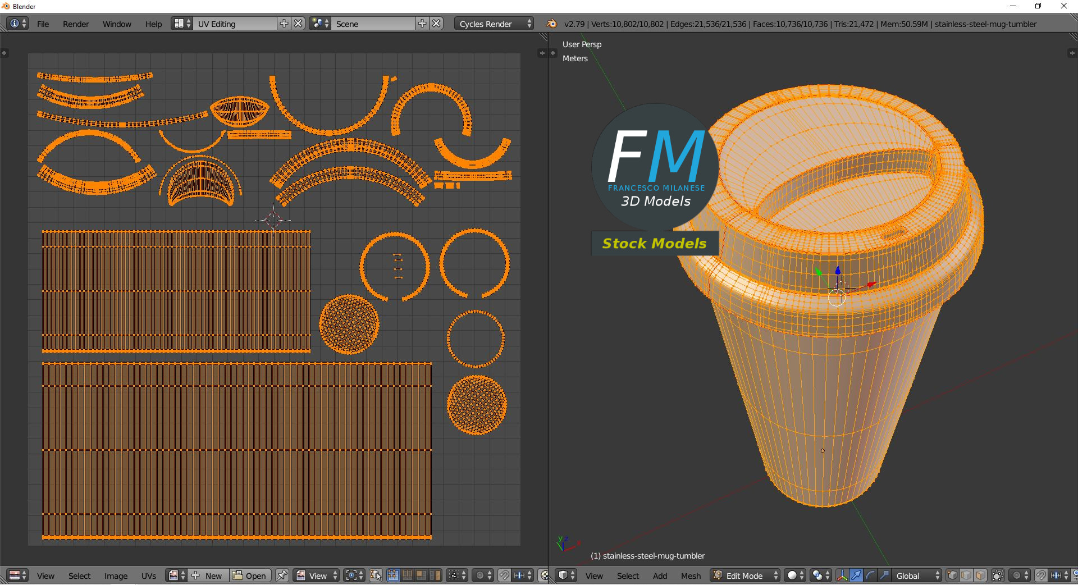Toggle limit selection to visible

pyautogui.click(x=998, y=575)
